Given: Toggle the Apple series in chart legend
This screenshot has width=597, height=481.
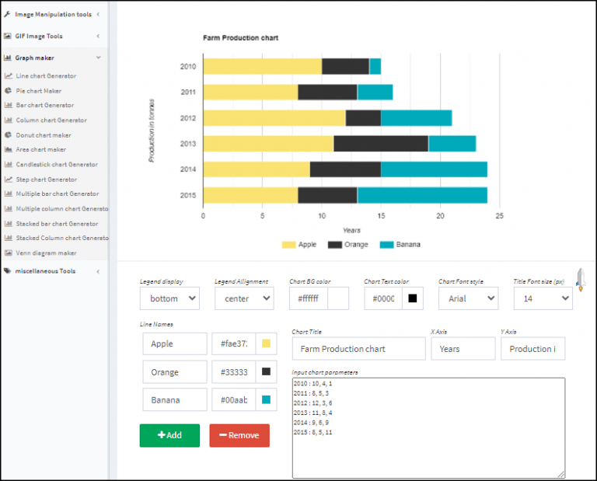Looking at the screenshot, I should 299,245.
